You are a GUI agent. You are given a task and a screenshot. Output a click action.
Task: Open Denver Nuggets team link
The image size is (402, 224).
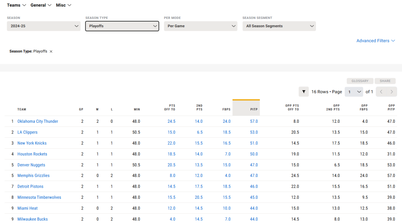31,165
